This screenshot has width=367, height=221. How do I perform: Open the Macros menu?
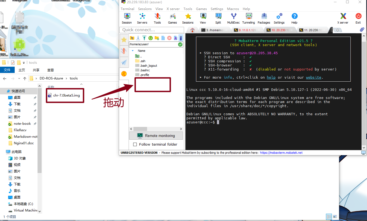(x=233, y=9)
